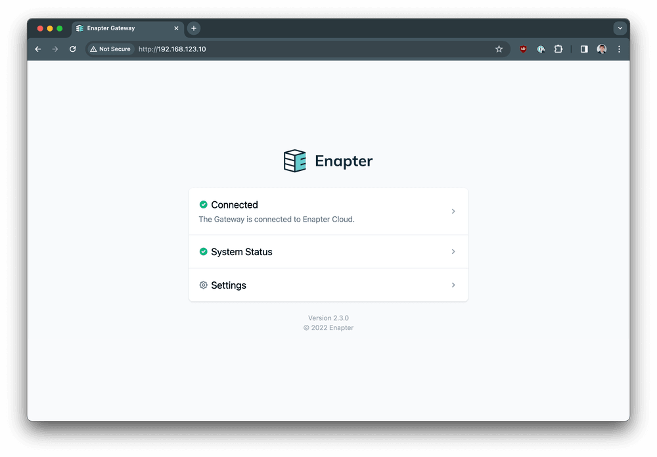657x457 pixels.
Task: Expand the Settings row chevron
Action: click(453, 285)
